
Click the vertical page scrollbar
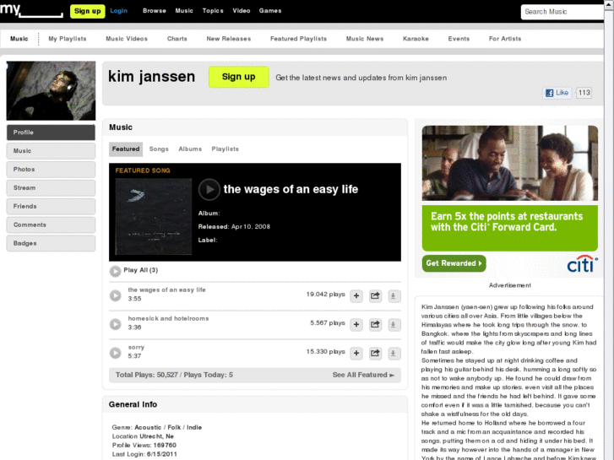609,235
